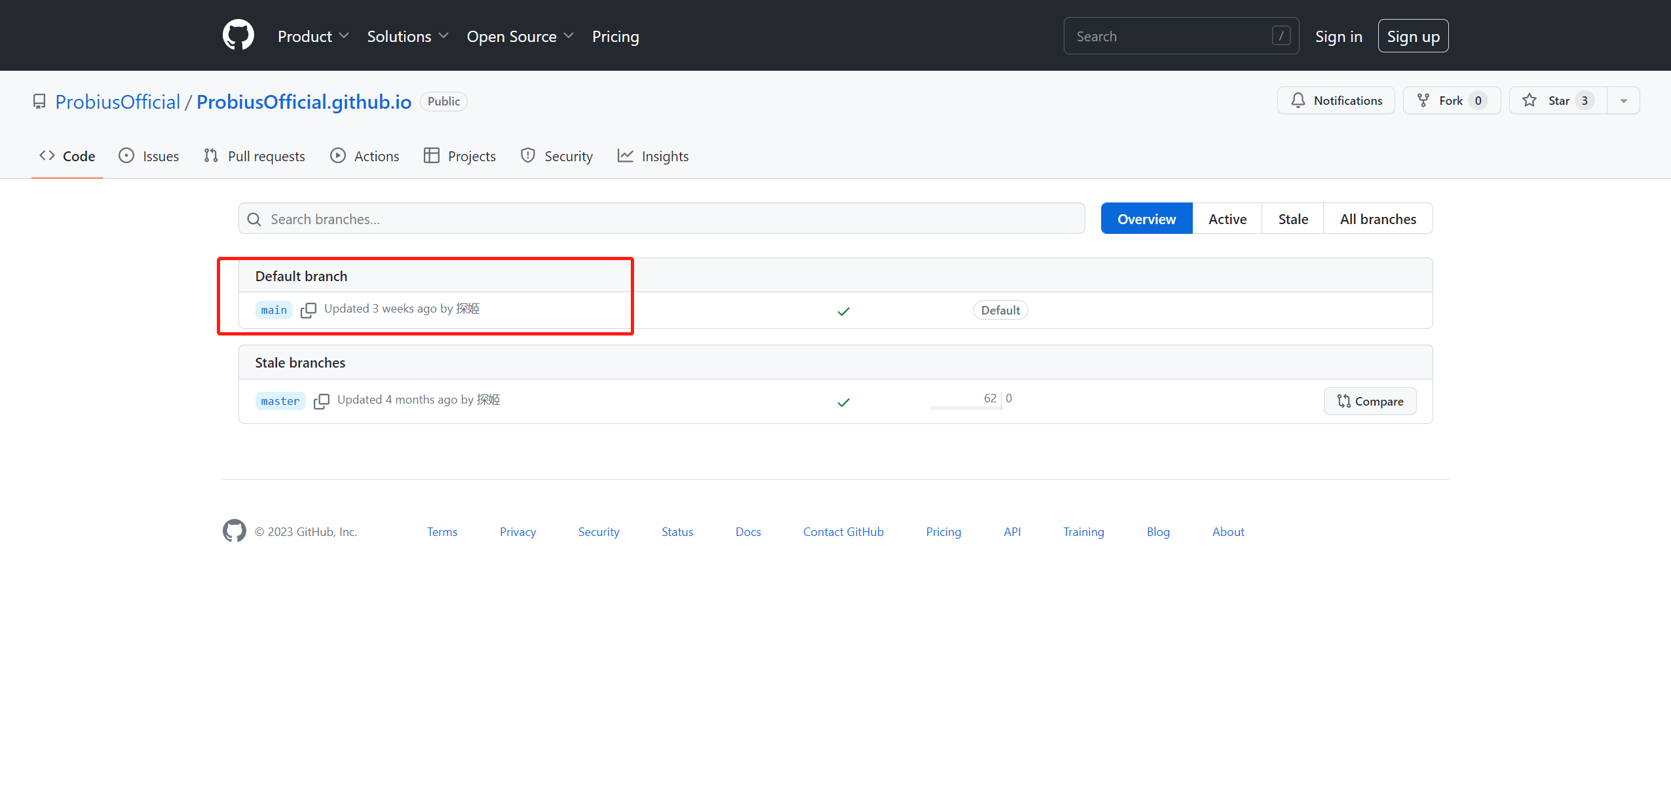The height and width of the screenshot is (802, 1671).
Task: Open the Issues tab
Action: click(x=149, y=156)
